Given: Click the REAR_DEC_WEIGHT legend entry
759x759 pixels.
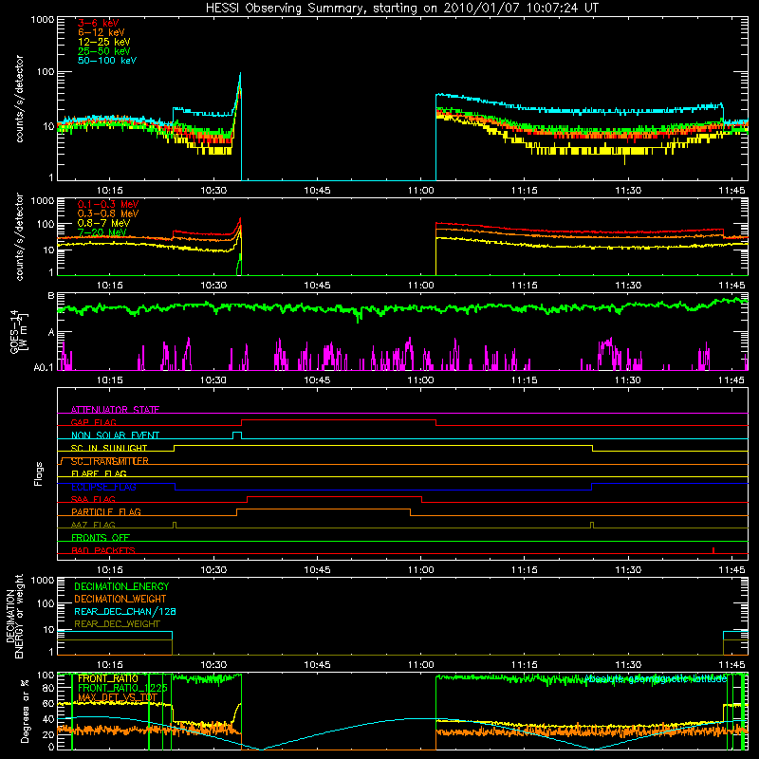Looking at the screenshot, I should tap(117, 624).
